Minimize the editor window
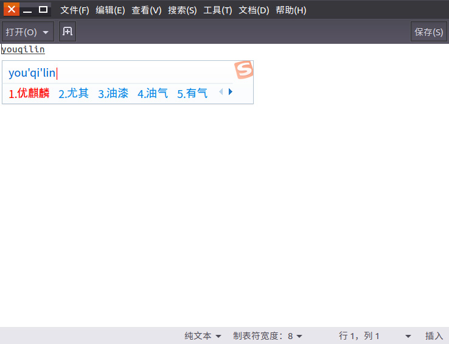 tap(27, 10)
